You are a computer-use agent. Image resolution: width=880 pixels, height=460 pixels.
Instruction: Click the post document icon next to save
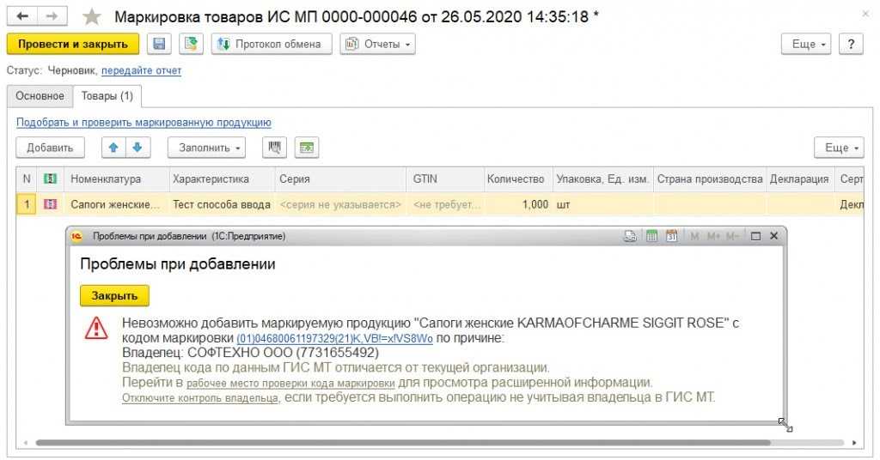click(191, 45)
